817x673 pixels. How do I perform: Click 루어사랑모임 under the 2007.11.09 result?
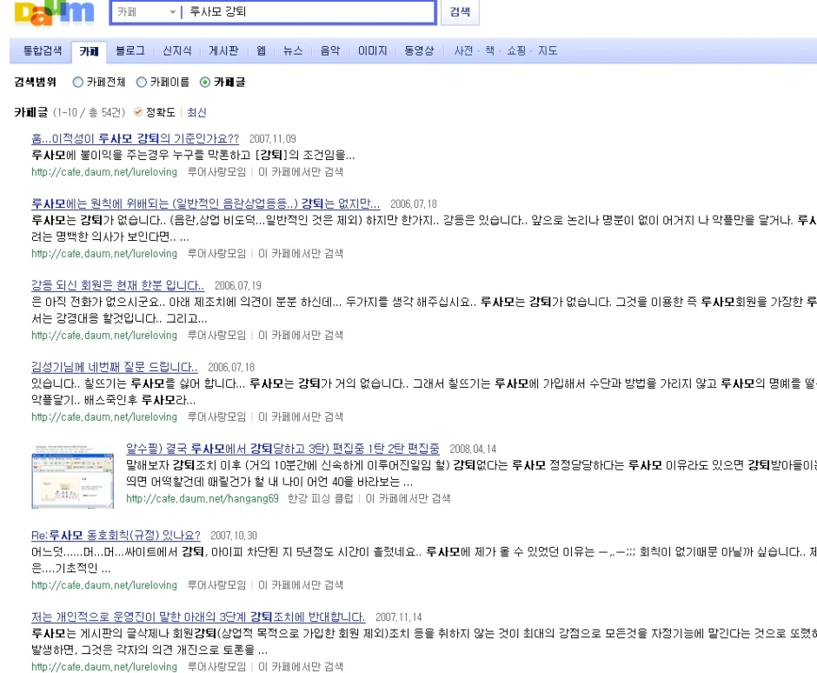[216, 172]
